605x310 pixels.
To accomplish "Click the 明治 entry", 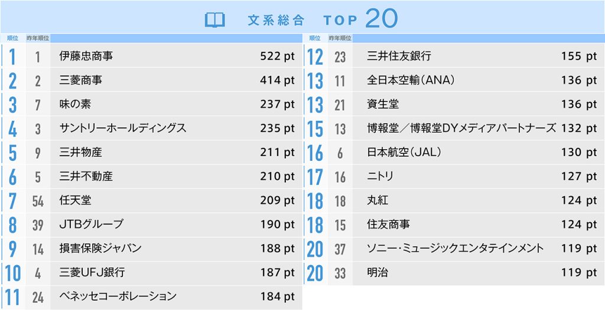I will point(378,272).
